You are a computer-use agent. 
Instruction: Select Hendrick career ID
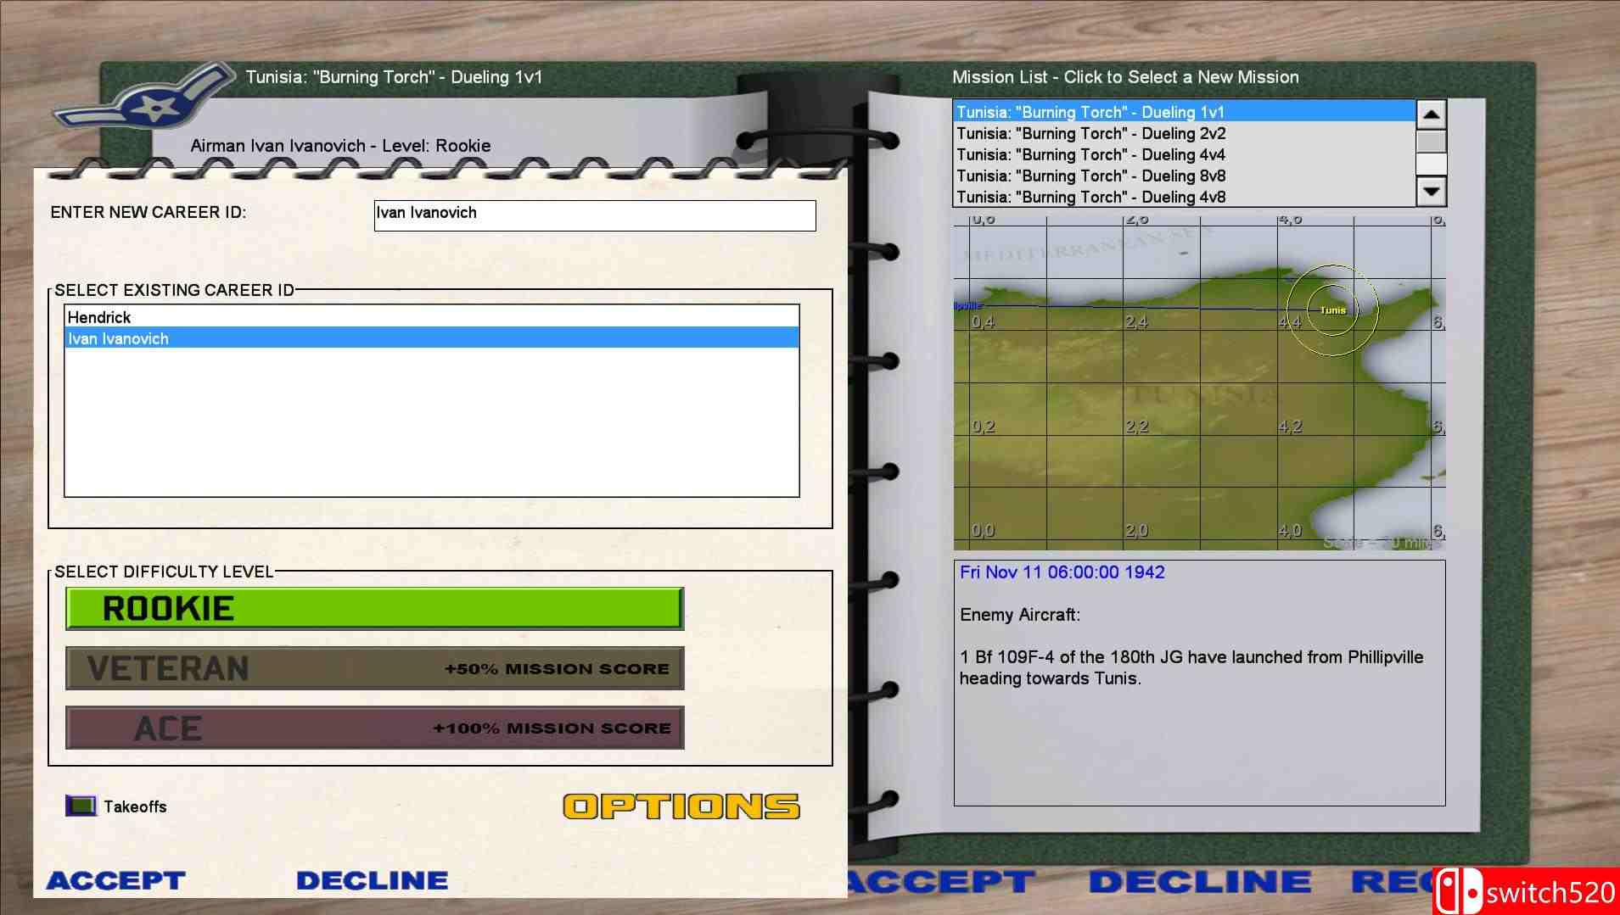click(x=99, y=317)
